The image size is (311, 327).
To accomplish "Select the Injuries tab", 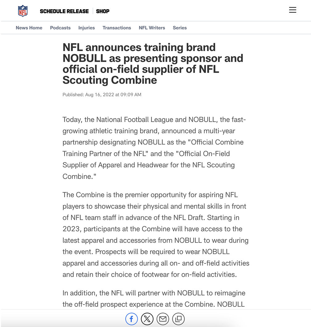I will pos(87,28).
